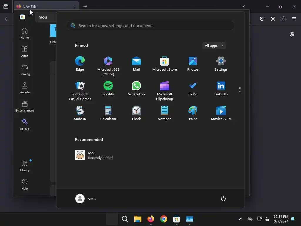The height and width of the screenshot is (226, 301).
Task: Expand All apps list
Action: pos(214,46)
